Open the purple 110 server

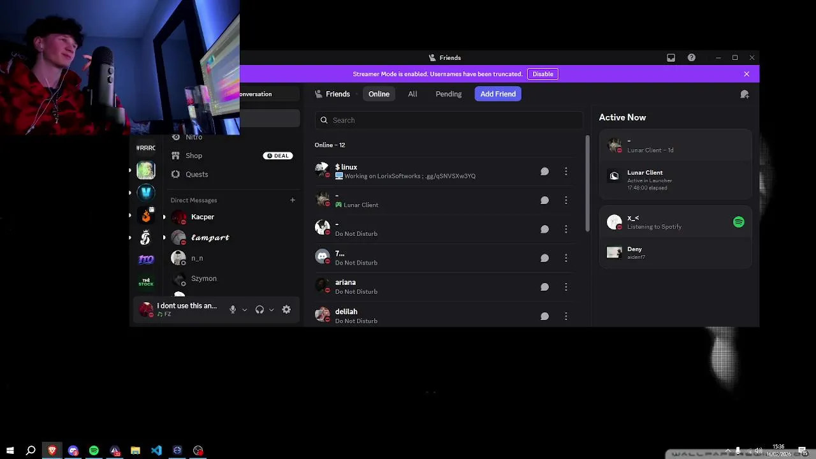(x=146, y=259)
